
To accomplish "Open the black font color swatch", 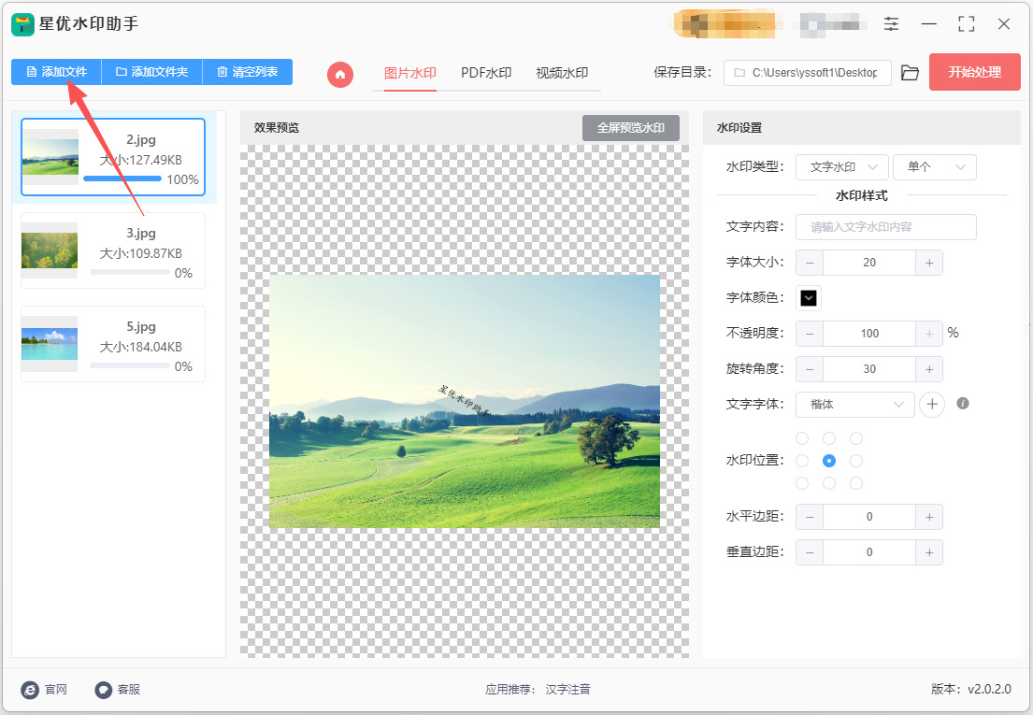I will tap(809, 298).
